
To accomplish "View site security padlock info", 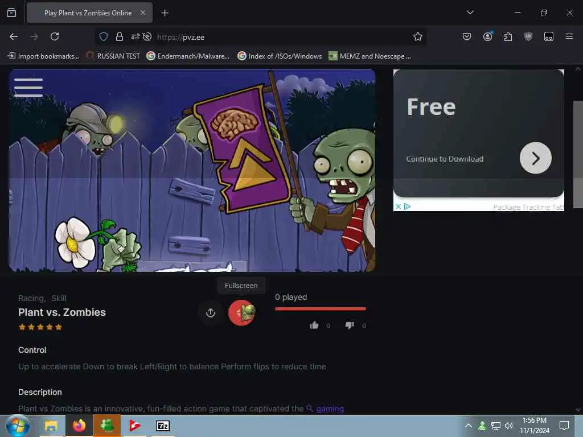I will pos(120,36).
